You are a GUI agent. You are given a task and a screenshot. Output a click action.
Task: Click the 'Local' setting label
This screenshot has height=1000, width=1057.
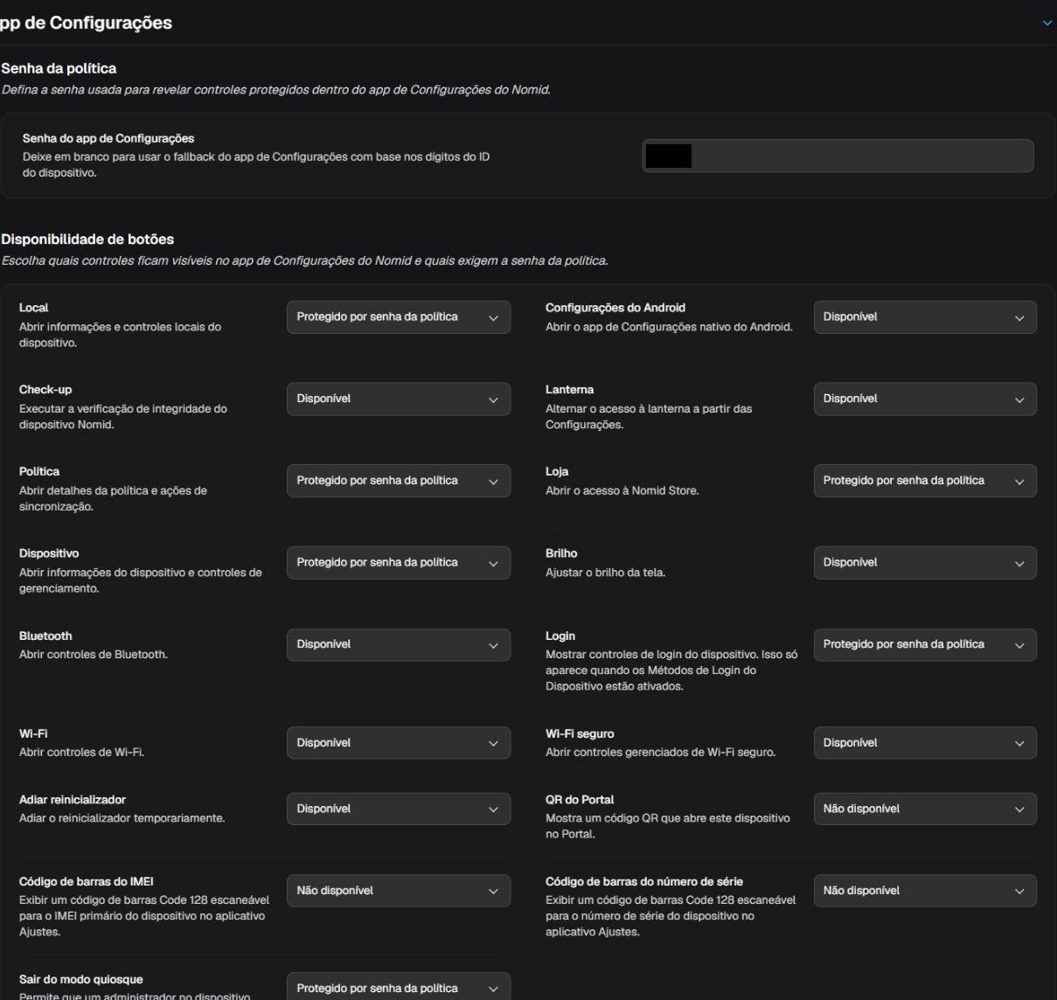pyautogui.click(x=33, y=308)
